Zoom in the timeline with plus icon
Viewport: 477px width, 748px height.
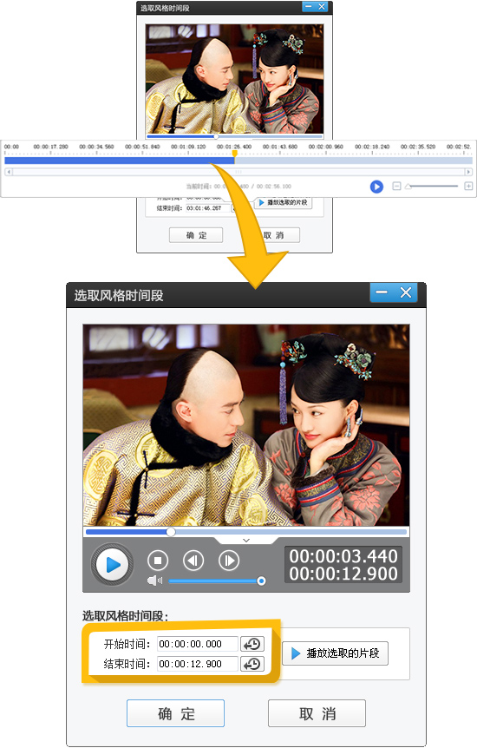click(468, 186)
